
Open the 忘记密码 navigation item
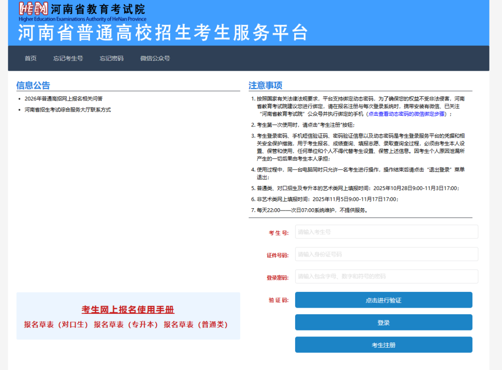[x=111, y=58]
